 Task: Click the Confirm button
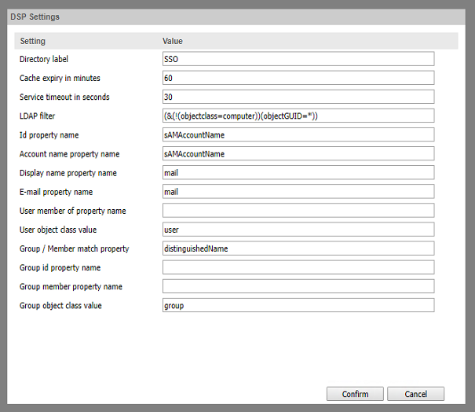355,394
